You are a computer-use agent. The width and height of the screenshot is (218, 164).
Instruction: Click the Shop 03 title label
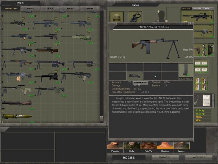click(20, 3)
